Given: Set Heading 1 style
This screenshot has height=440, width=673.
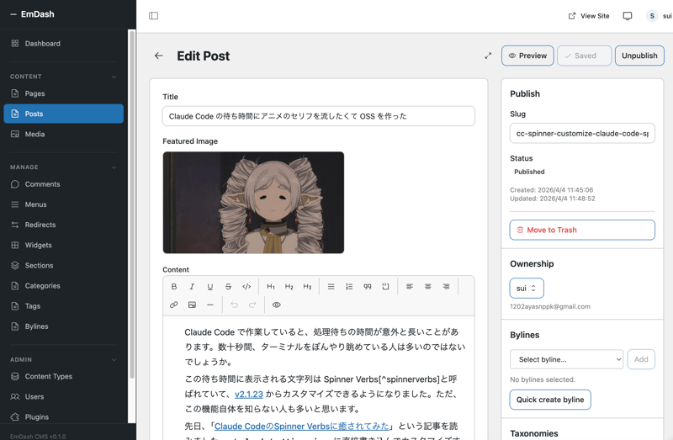Looking at the screenshot, I should click(271, 286).
